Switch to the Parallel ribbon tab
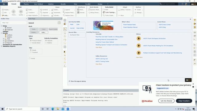197x111 pixels. click(x=88, y=4)
